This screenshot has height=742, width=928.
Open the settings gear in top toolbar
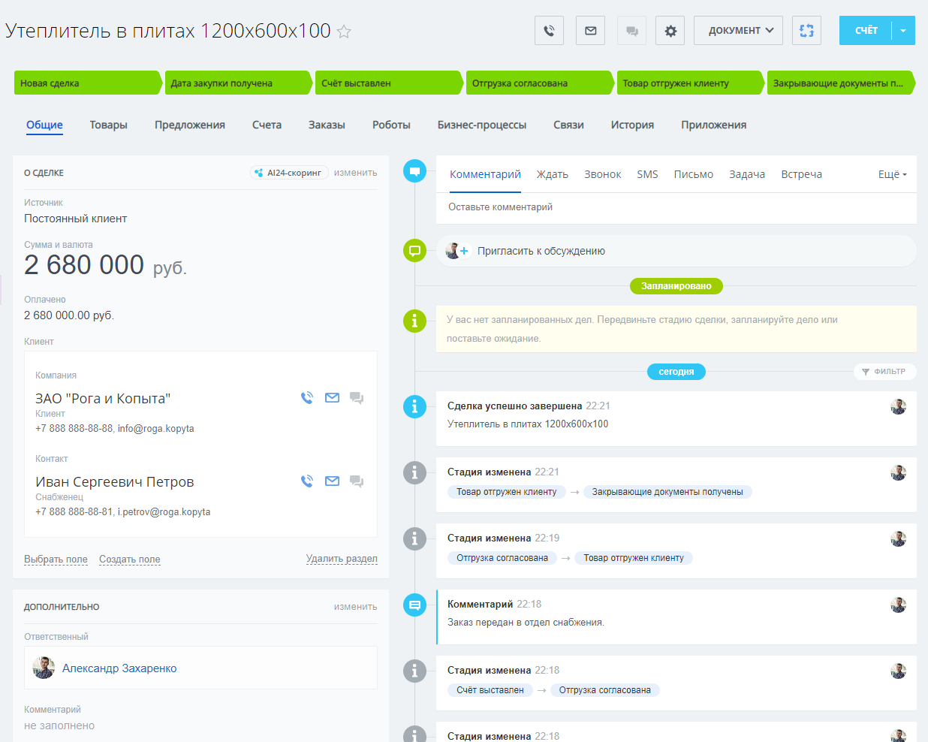(x=670, y=31)
